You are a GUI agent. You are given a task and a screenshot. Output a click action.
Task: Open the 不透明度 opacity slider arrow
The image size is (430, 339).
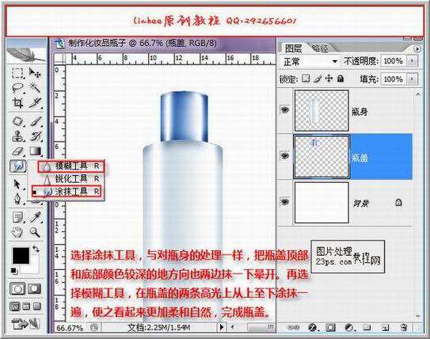[x=412, y=61]
